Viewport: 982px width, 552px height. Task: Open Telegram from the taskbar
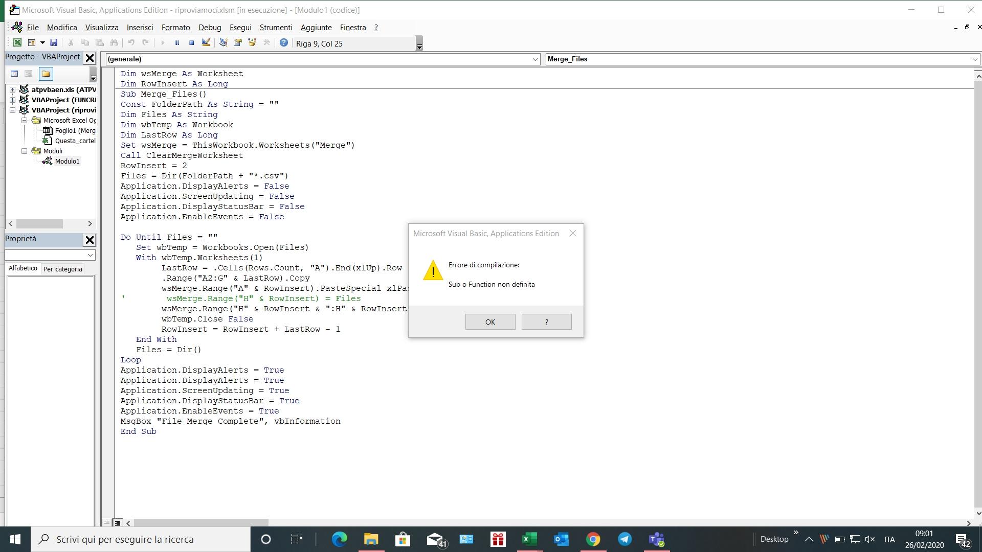[x=624, y=539]
